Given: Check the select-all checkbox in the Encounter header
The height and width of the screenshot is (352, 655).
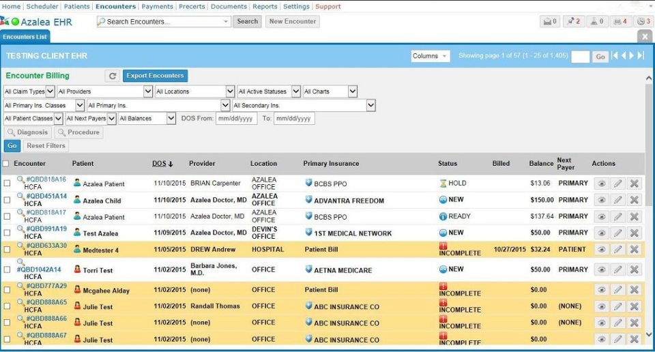Looking at the screenshot, I should (x=6, y=164).
